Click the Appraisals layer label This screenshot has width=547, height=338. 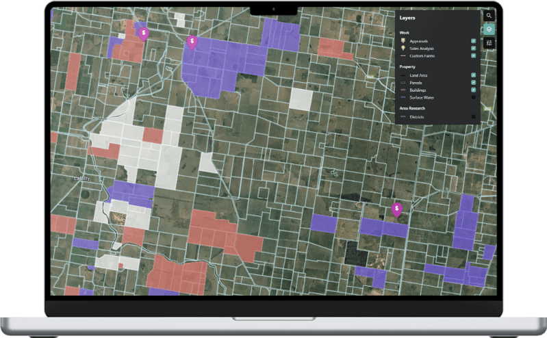pos(418,41)
